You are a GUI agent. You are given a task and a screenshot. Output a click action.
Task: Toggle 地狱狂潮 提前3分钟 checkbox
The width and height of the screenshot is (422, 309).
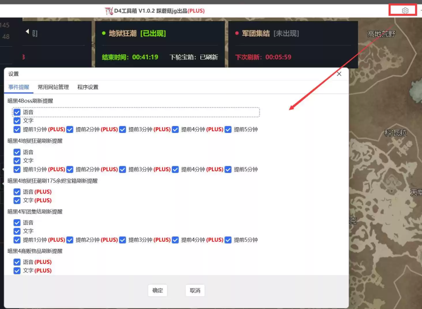click(x=122, y=170)
